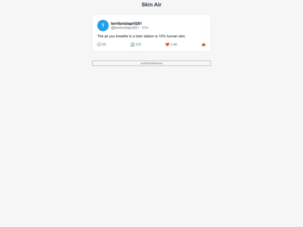This screenshot has height=227, width=303.
Task: Click the reply speech bubble icon
Action: [x=99, y=45]
